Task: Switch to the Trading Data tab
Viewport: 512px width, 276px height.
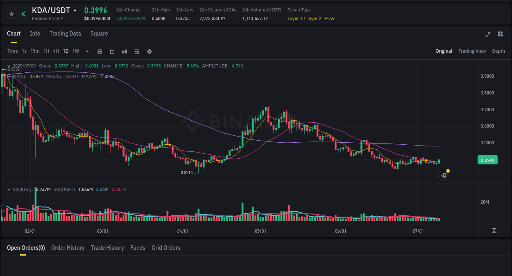Action: (65, 34)
